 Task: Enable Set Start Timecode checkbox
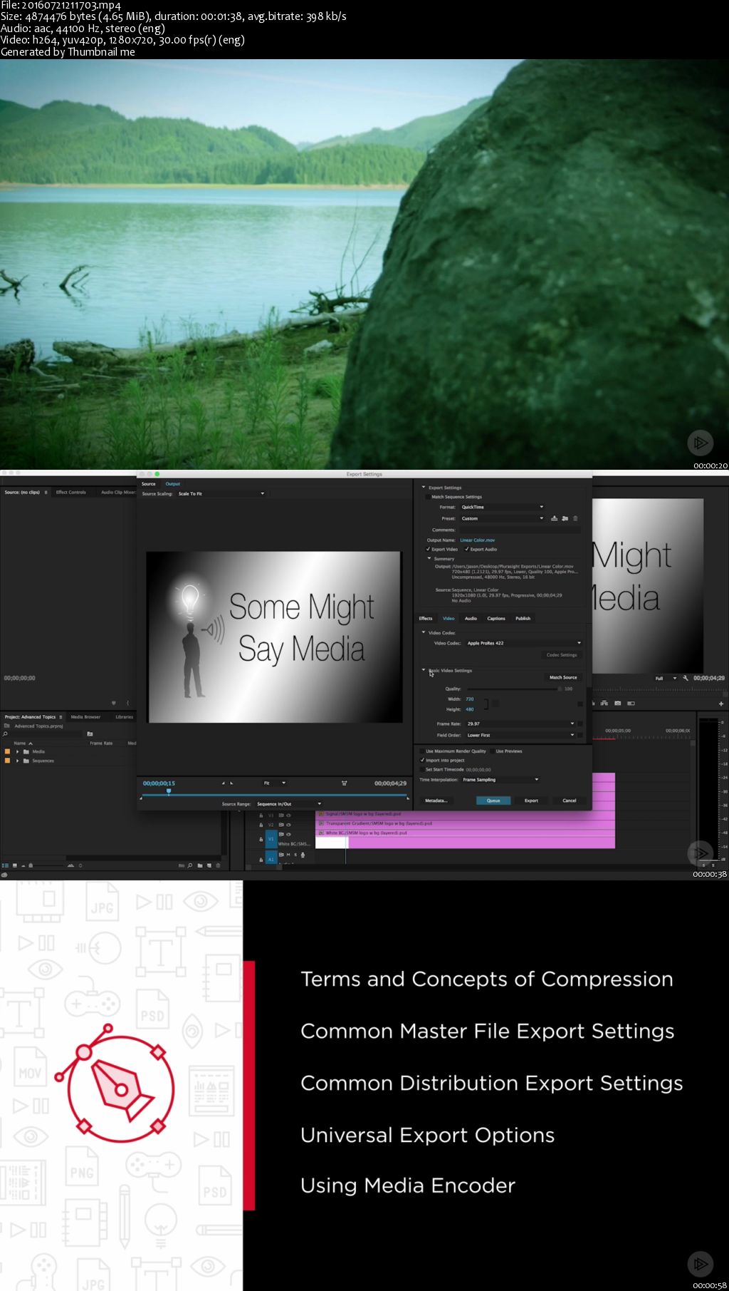click(421, 769)
